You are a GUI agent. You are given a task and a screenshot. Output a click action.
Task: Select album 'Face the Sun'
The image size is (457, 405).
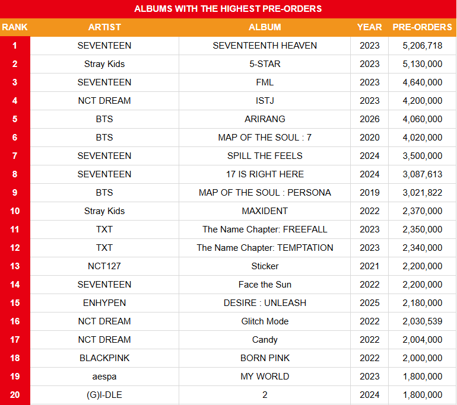(x=265, y=285)
